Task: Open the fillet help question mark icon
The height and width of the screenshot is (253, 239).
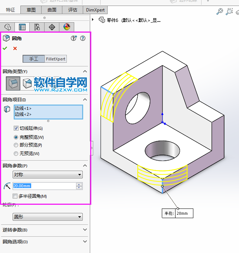Action: click(x=83, y=38)
